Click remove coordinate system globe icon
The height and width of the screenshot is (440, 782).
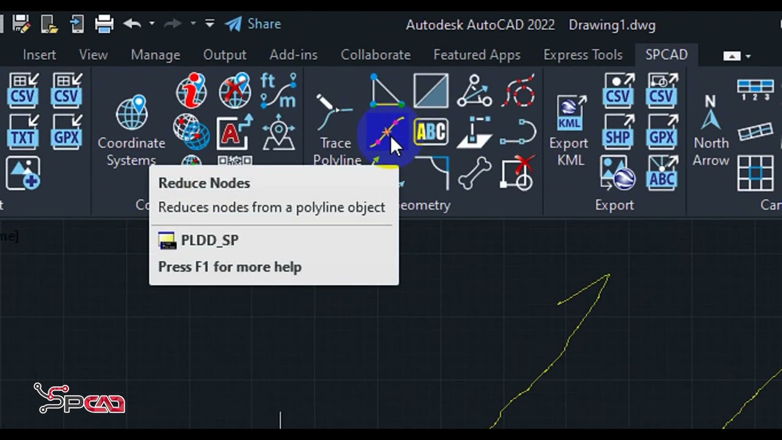click(235, 90)
